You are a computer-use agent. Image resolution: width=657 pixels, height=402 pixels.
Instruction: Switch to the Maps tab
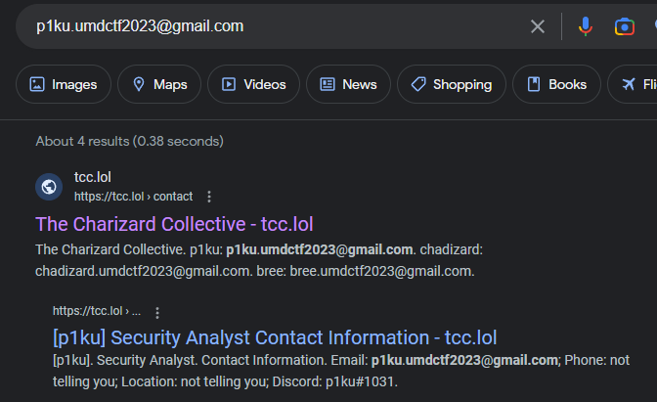click(159, 84)
